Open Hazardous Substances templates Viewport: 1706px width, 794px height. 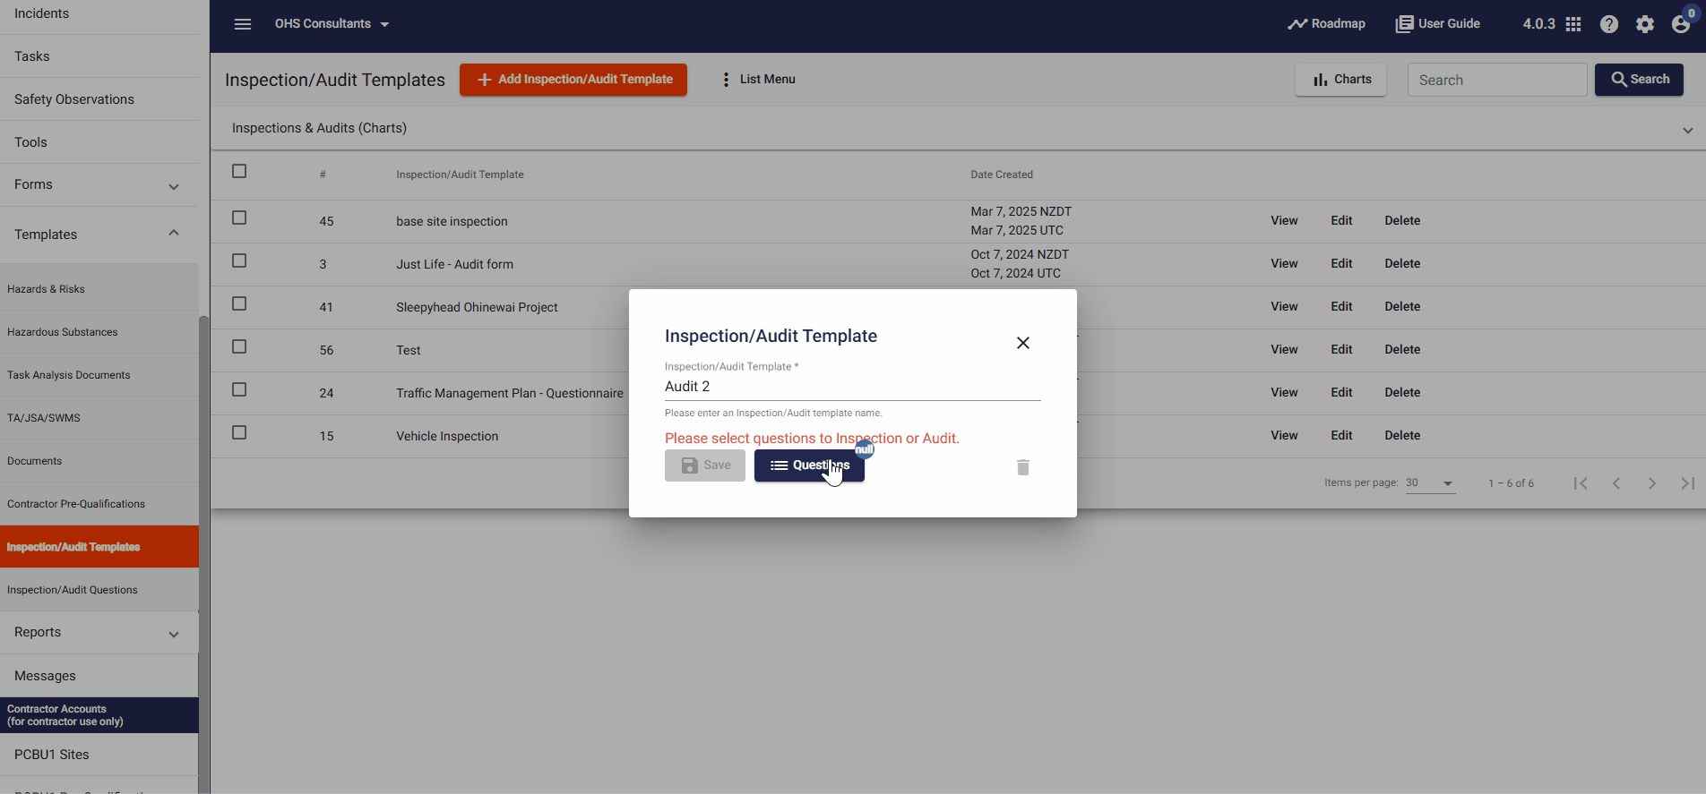coord(99,332)
